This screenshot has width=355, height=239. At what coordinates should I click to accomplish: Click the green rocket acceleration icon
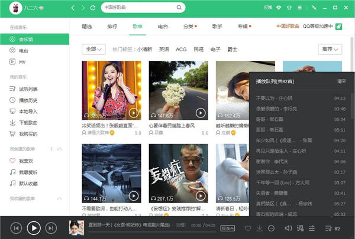(338, 27)
